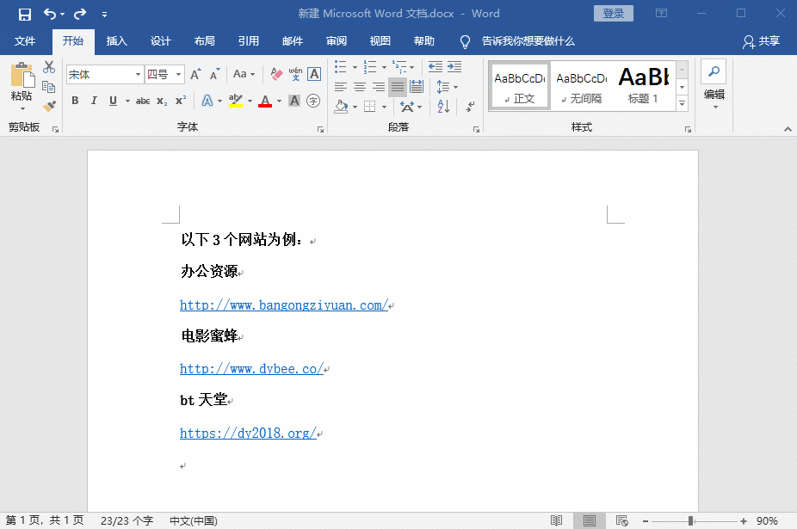Image resolution: width=797 pixels, height=529 pixels.
Task: Center align the text
Action: coord(360,87)
